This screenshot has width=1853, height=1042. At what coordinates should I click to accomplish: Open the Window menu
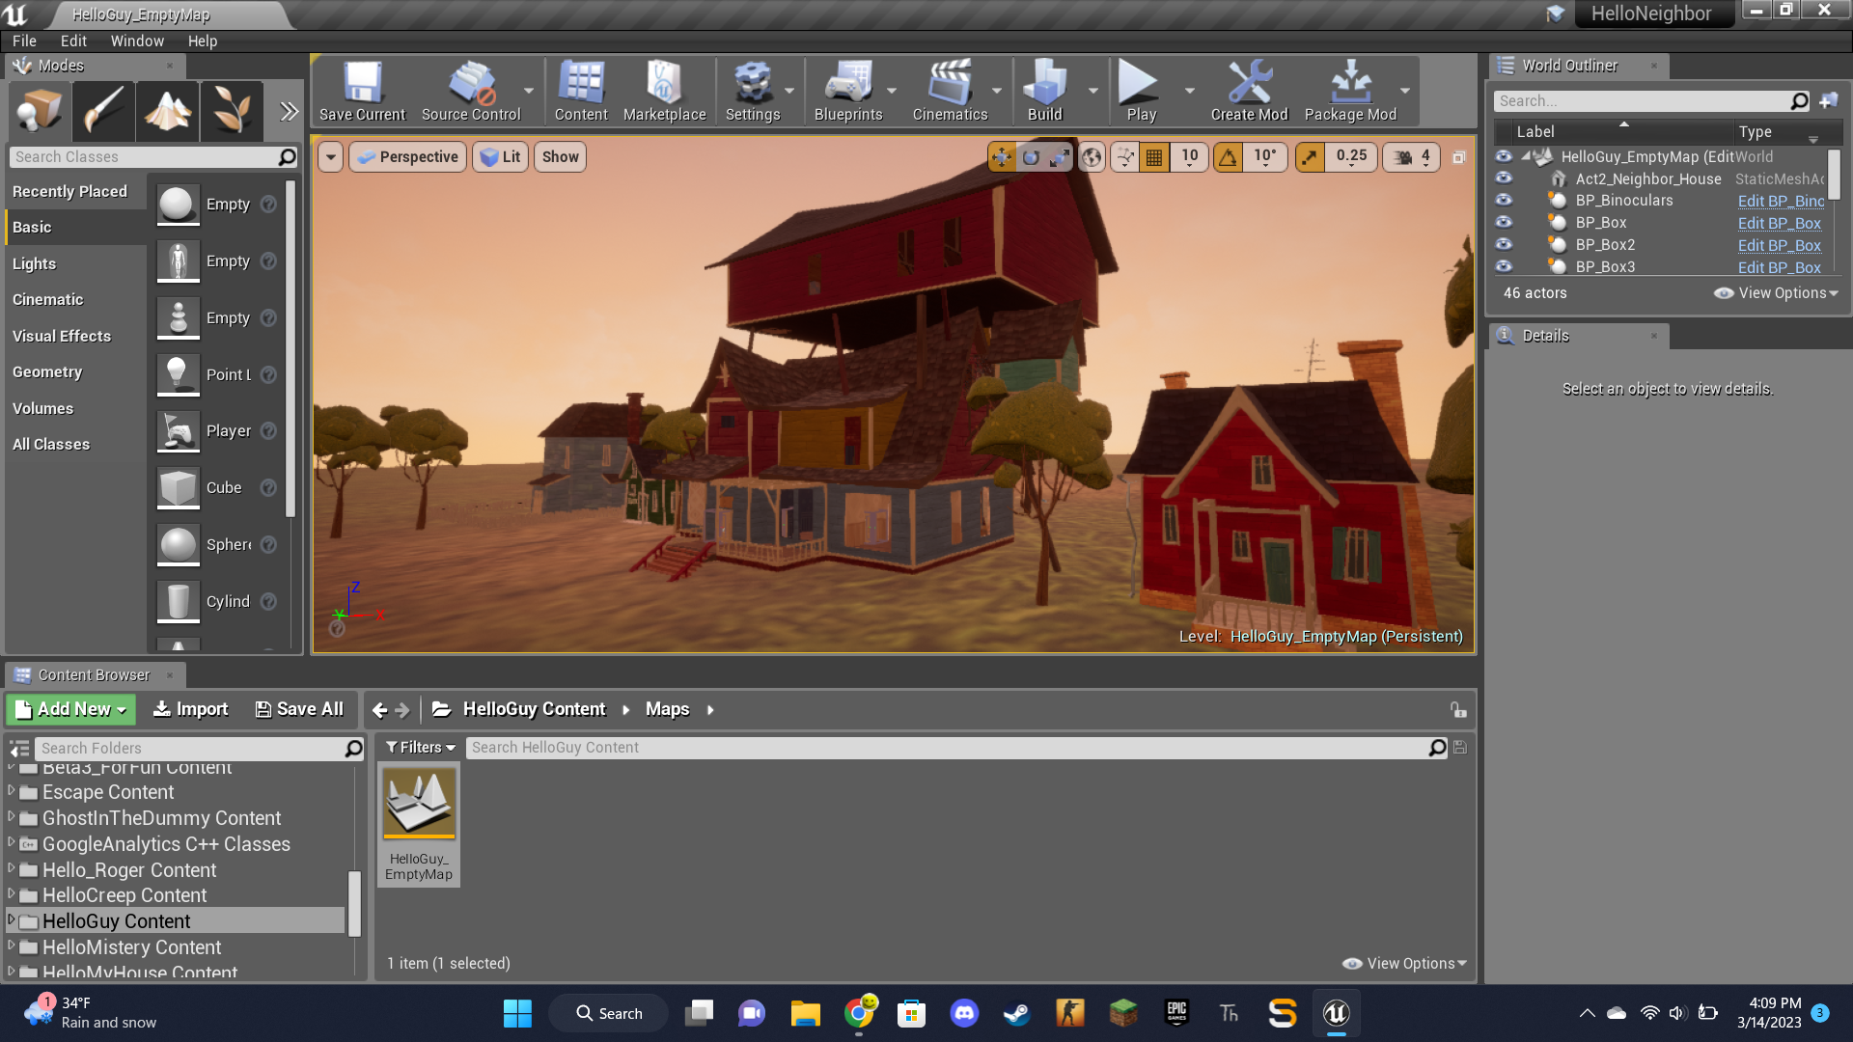click(137, 41)
